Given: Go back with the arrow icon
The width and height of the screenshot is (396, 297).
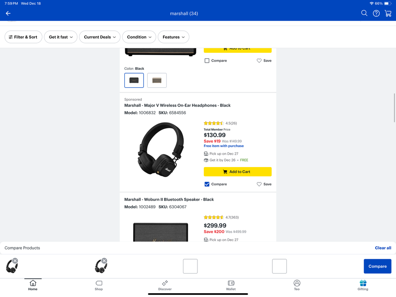Looking at the screenshot, I should tap(8, 13).
